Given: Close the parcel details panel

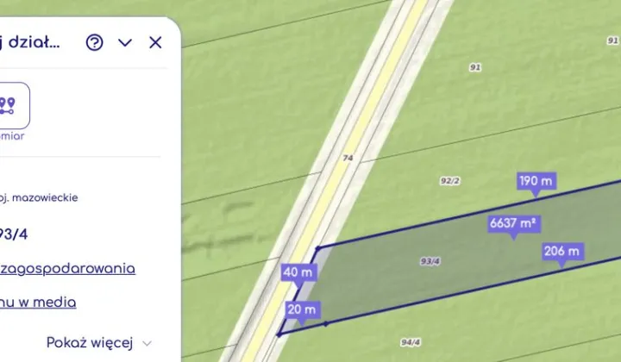Looking at the screenshot, I should pos(155,42).
